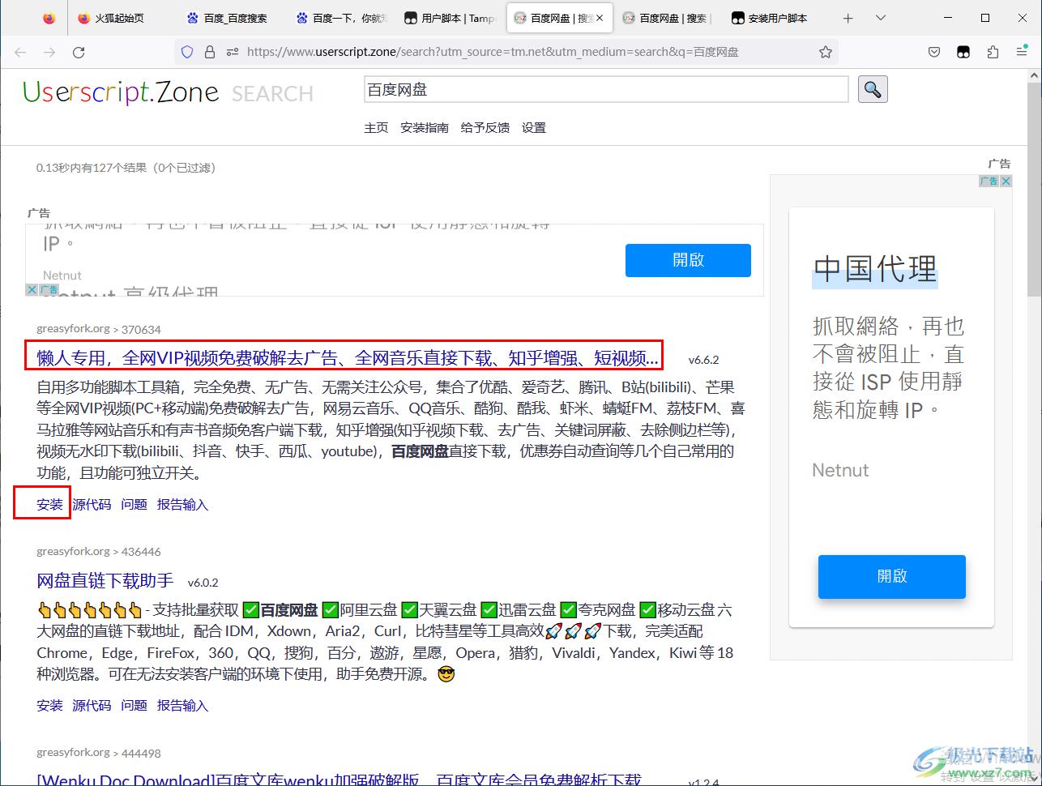Click 安装 for the 懒人专用 script

[x=49, y=504]
